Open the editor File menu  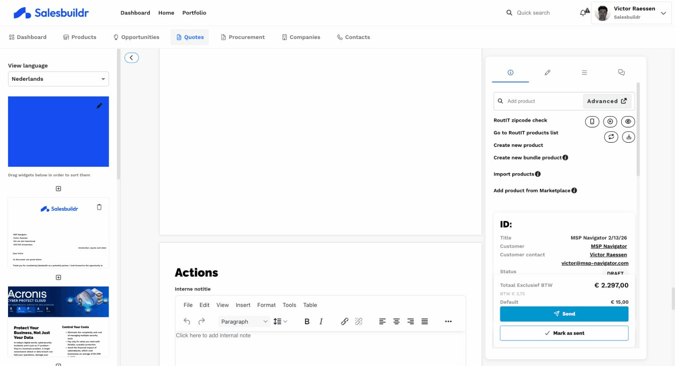pos(188,305)
